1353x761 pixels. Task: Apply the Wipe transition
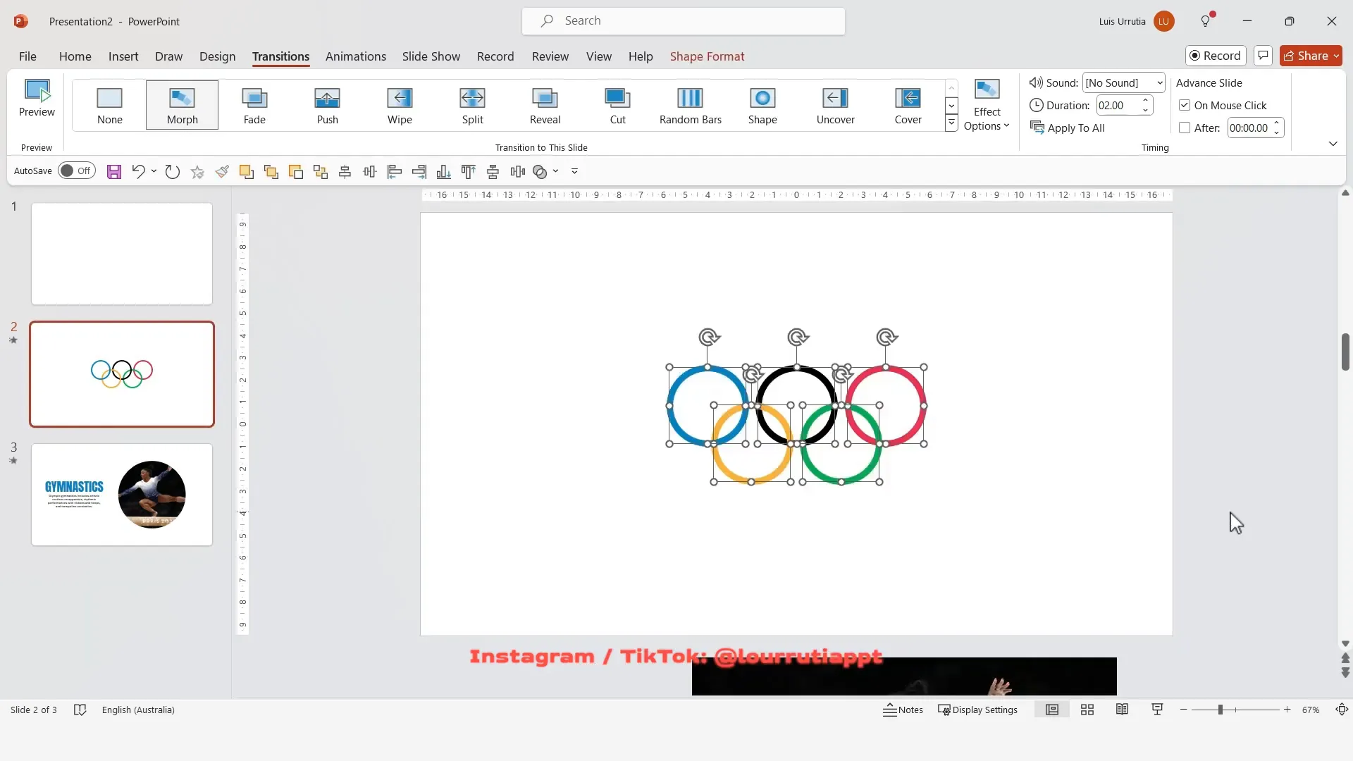pos(400,105)
